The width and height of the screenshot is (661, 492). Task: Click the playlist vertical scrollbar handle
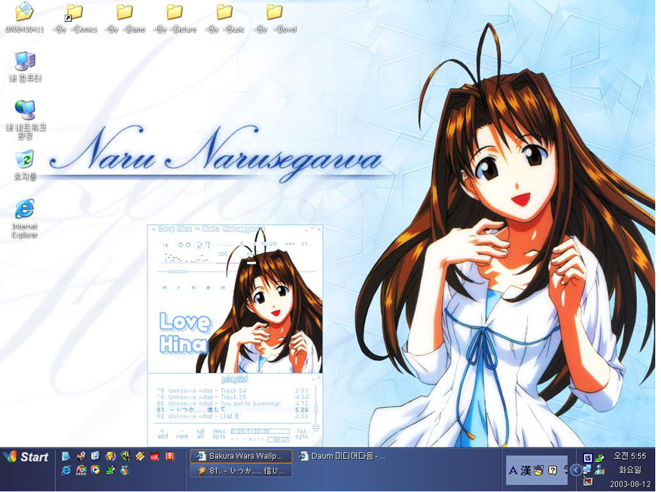pos(315,408)
